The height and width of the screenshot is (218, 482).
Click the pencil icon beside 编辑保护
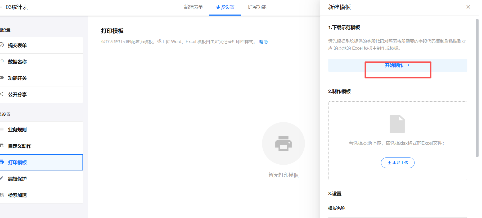click(x=2, y=179)
